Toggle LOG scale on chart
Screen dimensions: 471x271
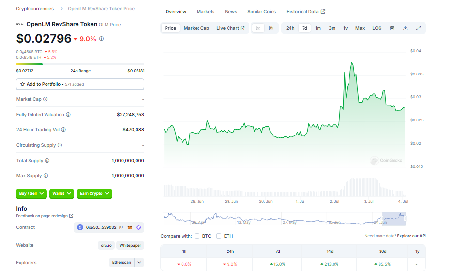377,28
